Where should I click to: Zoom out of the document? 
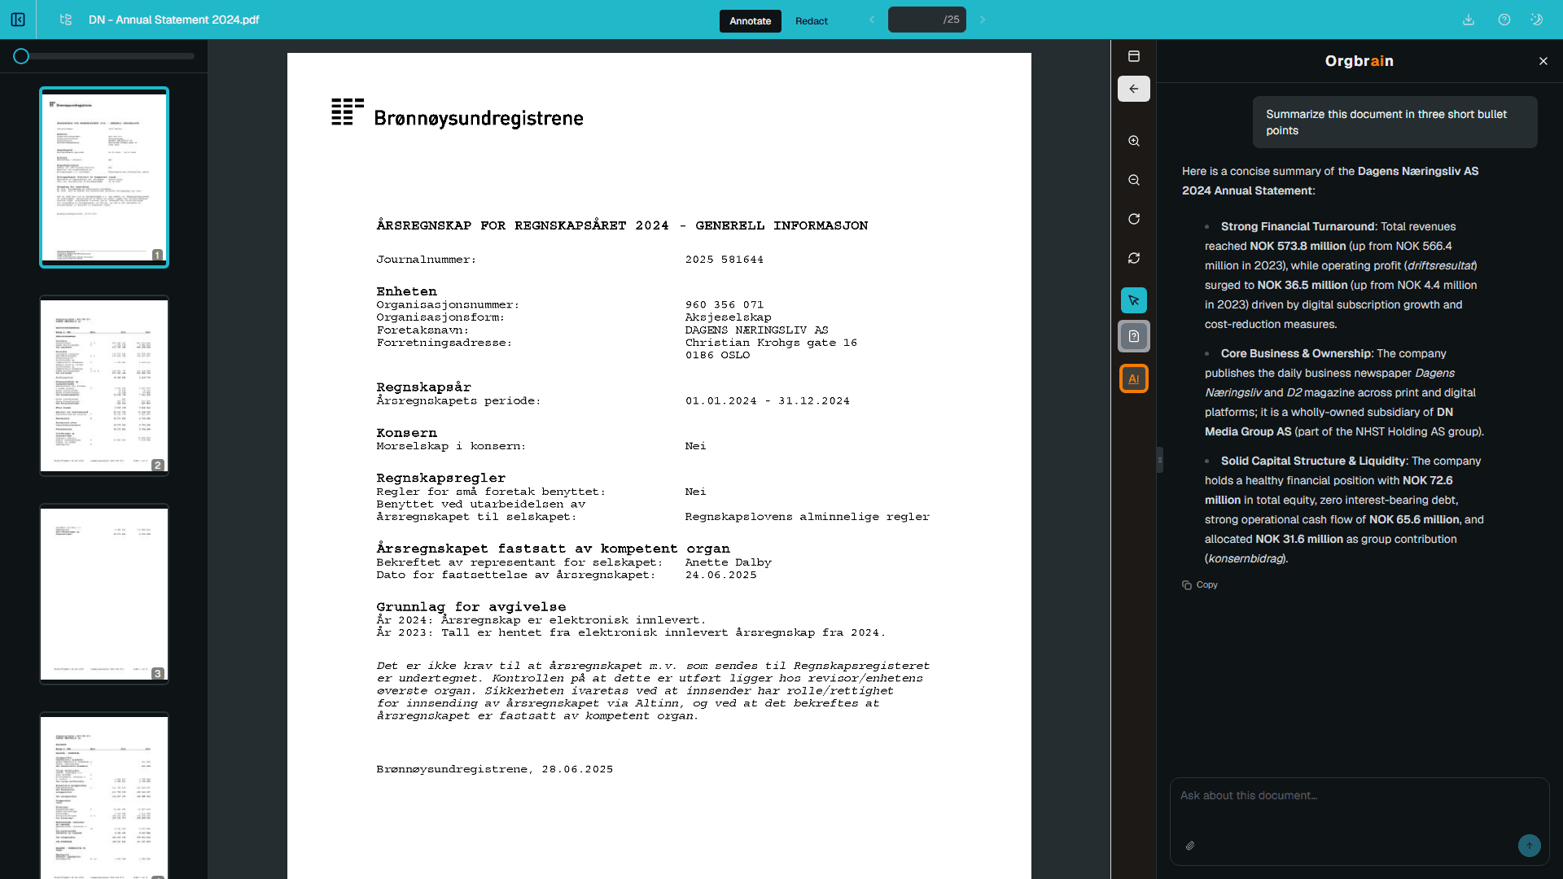[x=1134, y=180]
